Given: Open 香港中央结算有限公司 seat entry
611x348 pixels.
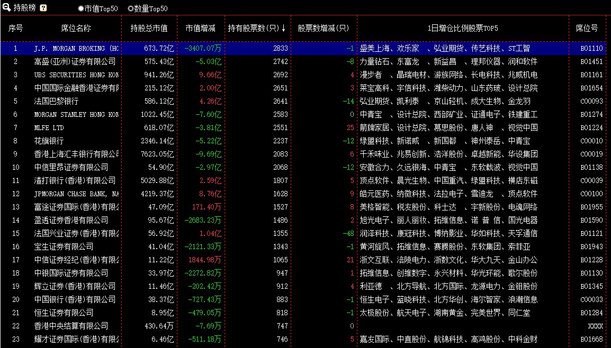Looking at the screenshot, I should pyautogui.click(x=71, y=326).
